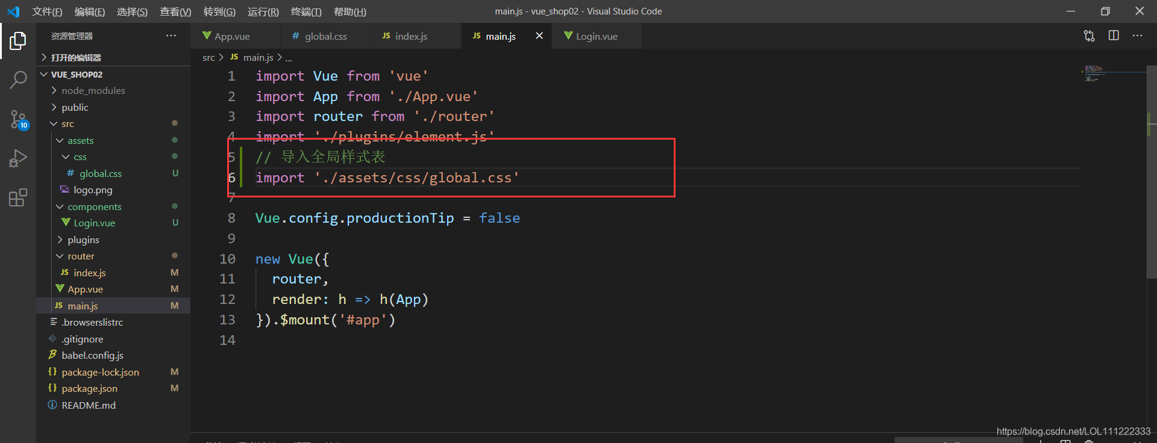
Task: Expand the plugins folder
Action: [x=113, y=240]
